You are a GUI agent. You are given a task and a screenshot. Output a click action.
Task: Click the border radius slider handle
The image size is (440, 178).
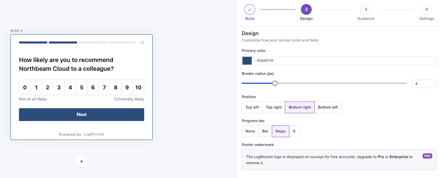coord(275,83)
